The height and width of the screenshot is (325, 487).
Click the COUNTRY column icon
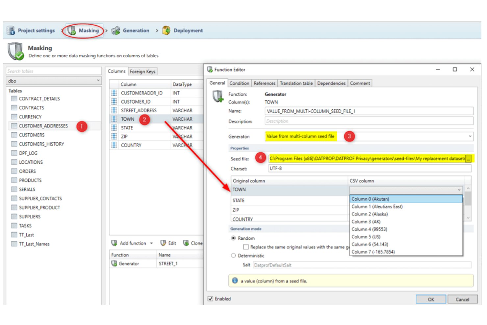click(114, 145)
